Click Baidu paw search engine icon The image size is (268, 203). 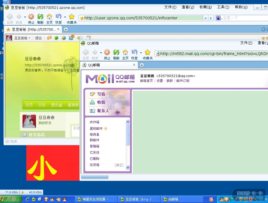pyautogui.click(x=218, y=18)
